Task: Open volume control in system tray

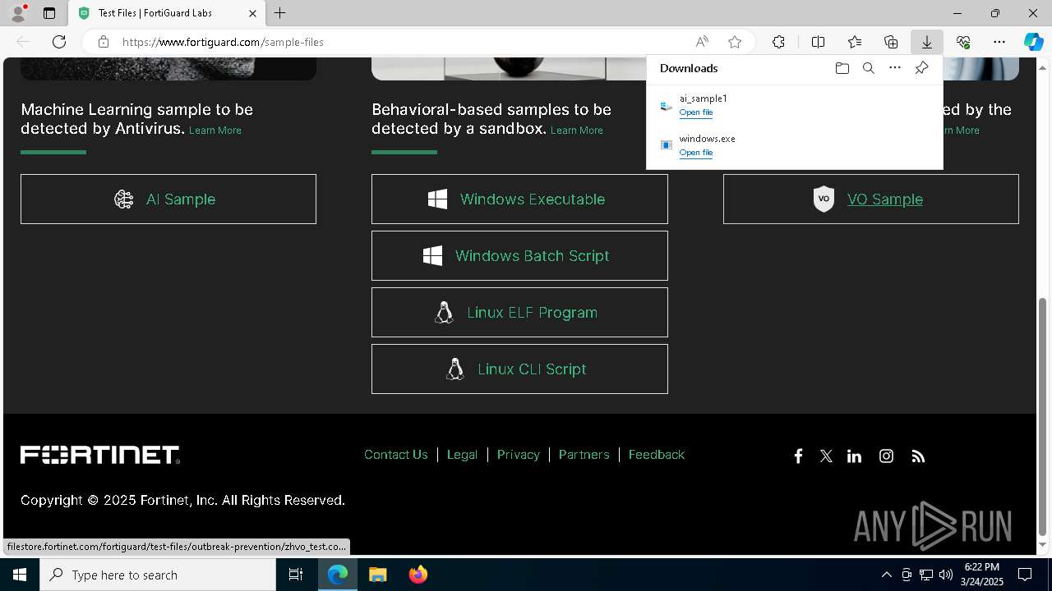Action: point(946,575)
